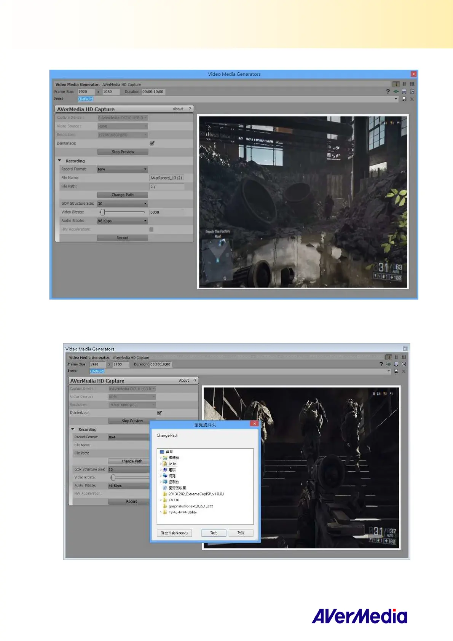Select the 桌面 desktop icon in folder tree
The image size is (453, 641).
point(162,451)
